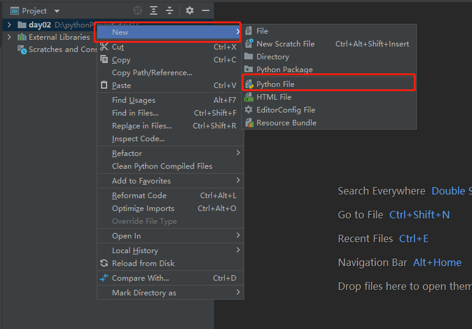Click the Collapse All toolbar icon

pos(170,10)
